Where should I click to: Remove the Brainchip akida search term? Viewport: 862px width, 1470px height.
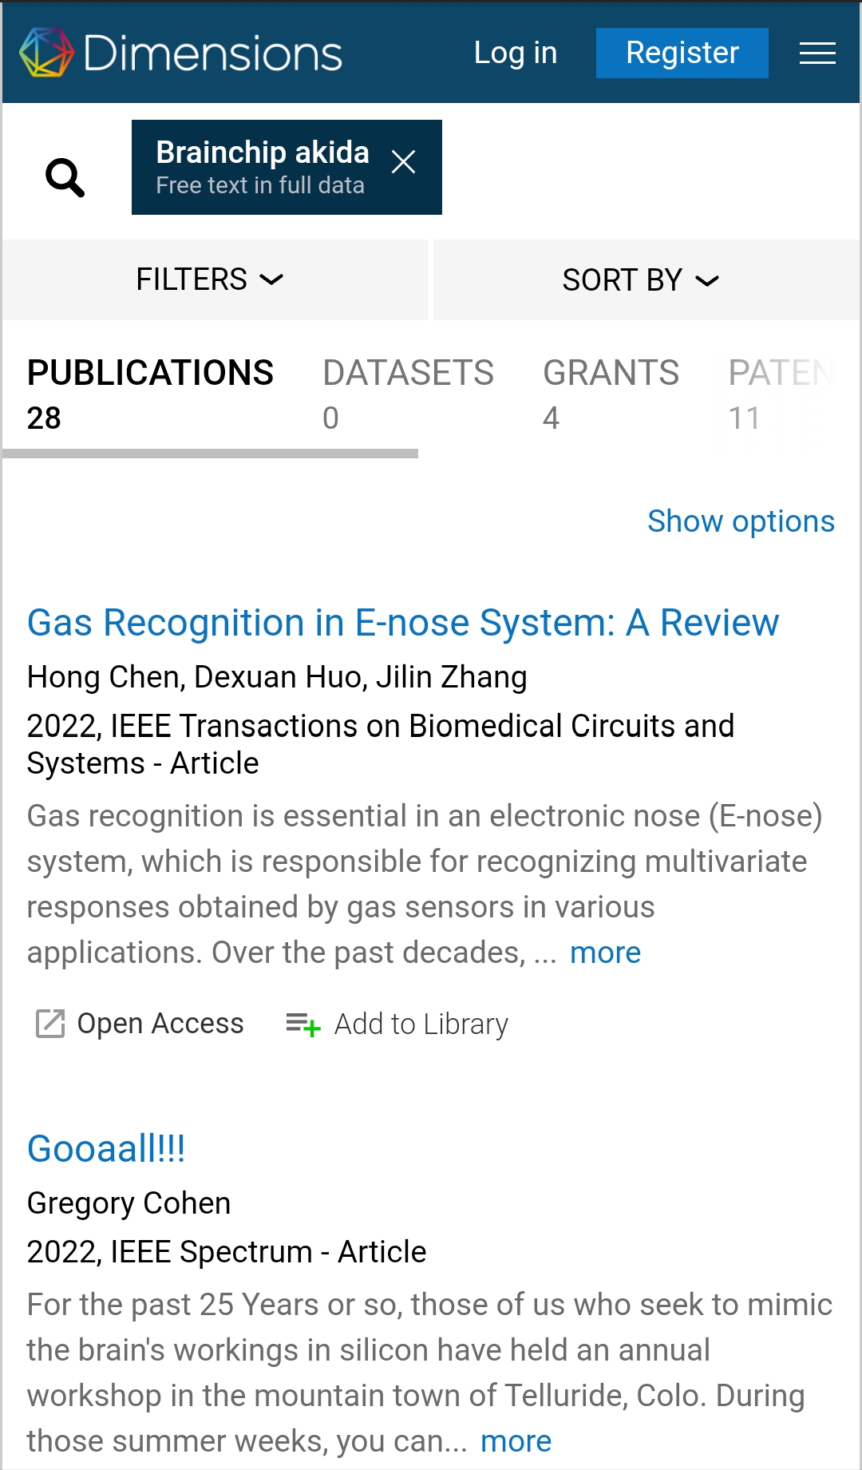(403, 162)
